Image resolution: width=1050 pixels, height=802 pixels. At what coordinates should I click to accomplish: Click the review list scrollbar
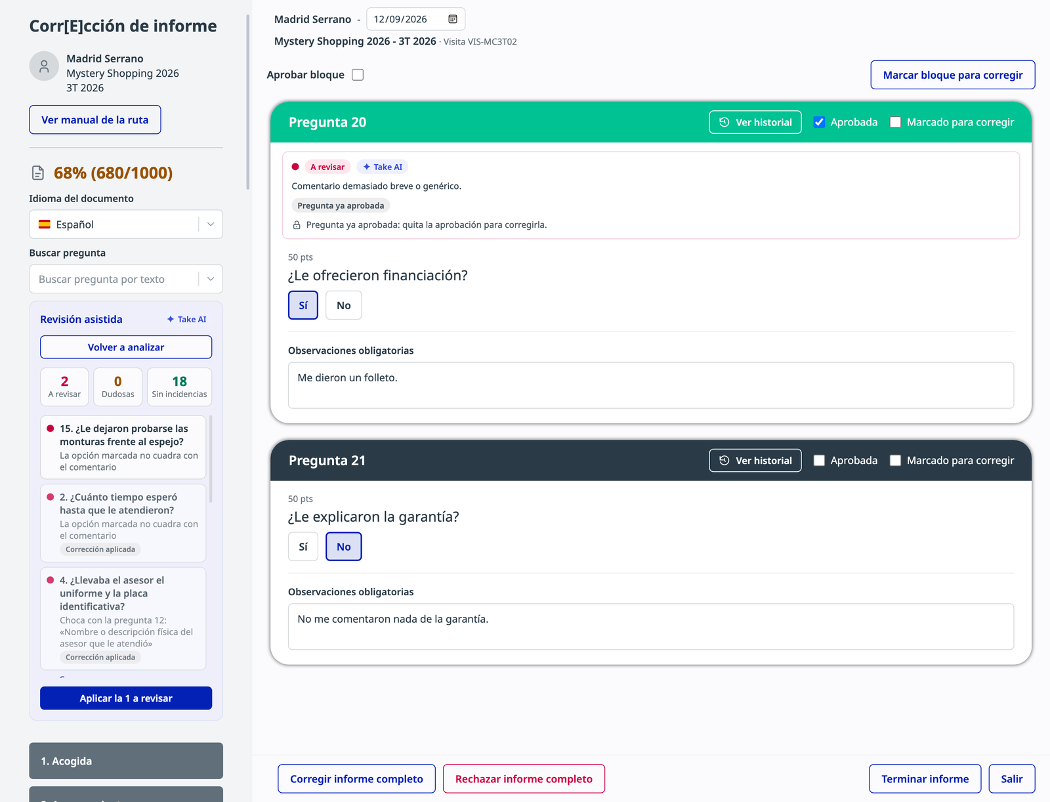[211, 459]
